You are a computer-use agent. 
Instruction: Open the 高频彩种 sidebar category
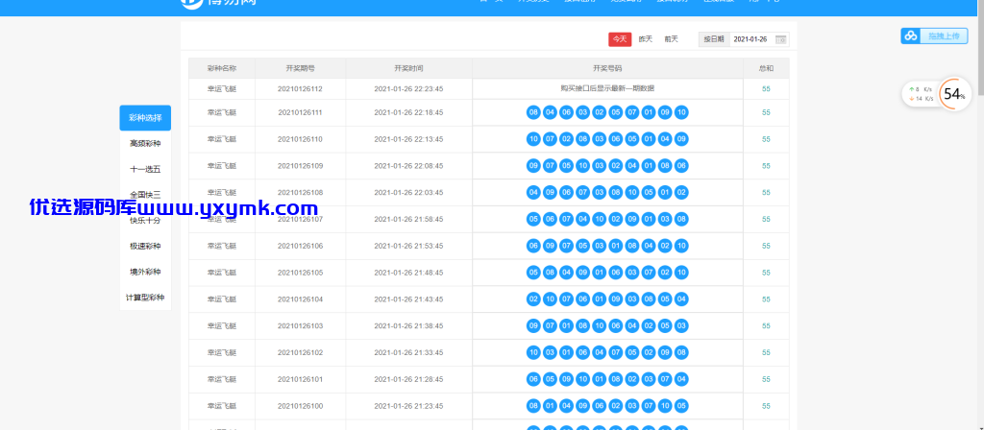point(145,144)
